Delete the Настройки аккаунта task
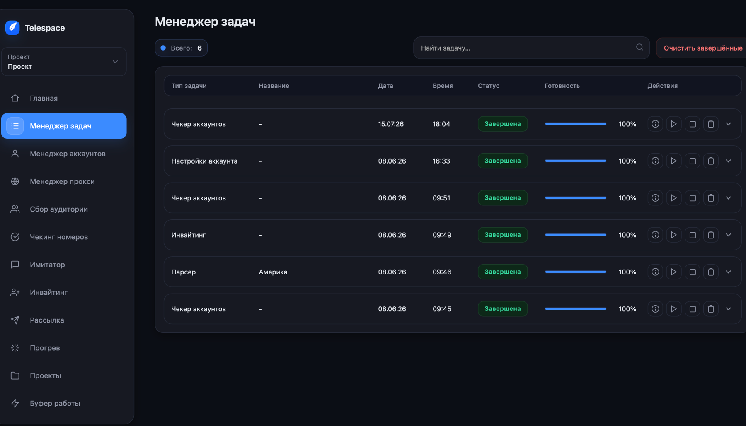 click(x=711, y=161)
